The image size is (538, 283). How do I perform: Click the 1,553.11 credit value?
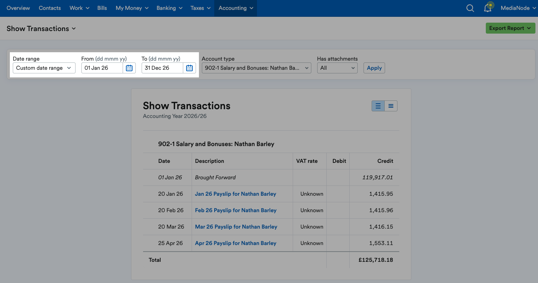(x=381, y=243)
